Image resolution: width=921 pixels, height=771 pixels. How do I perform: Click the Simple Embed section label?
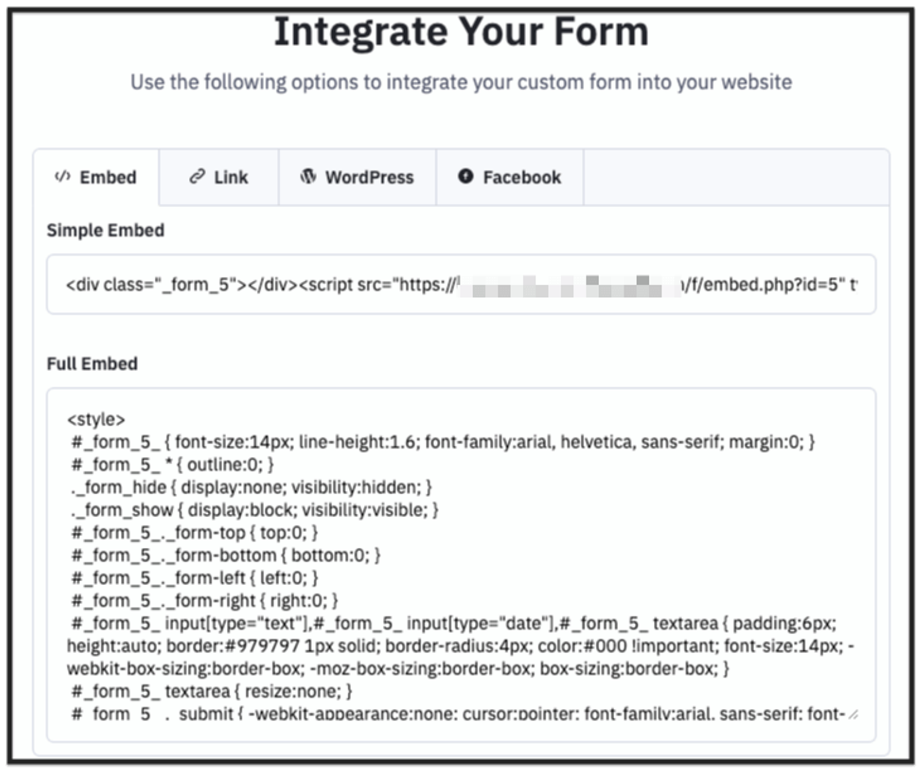click(x=104, y=230)
